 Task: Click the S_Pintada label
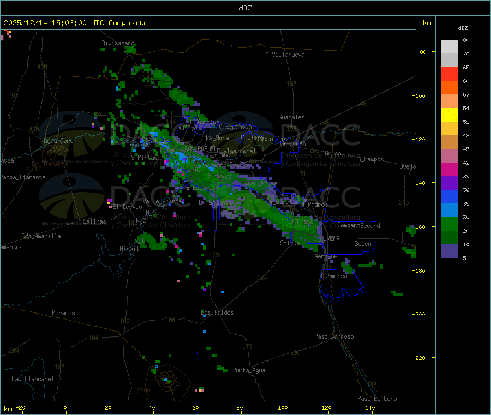pos(146,158)
